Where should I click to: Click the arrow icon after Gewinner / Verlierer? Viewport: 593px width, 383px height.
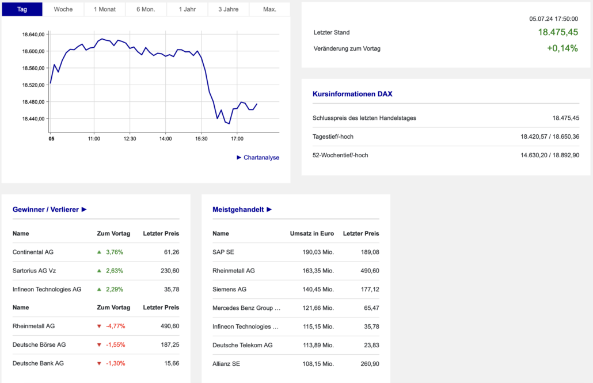point(84,210)
